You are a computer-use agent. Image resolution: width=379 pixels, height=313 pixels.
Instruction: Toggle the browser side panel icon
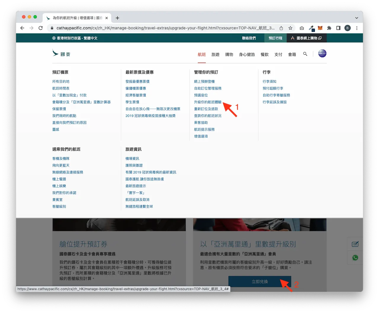pyautogui.click(x=338, y=28)
